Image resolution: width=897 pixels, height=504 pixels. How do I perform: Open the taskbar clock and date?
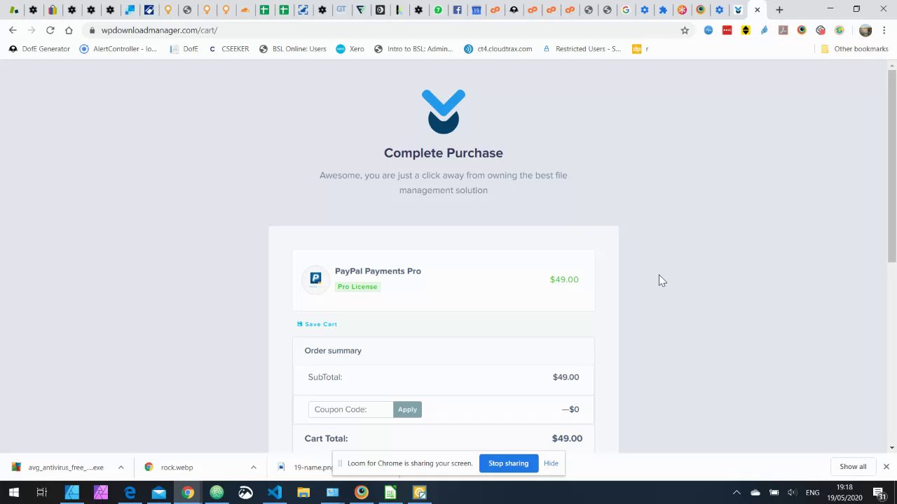844,493
